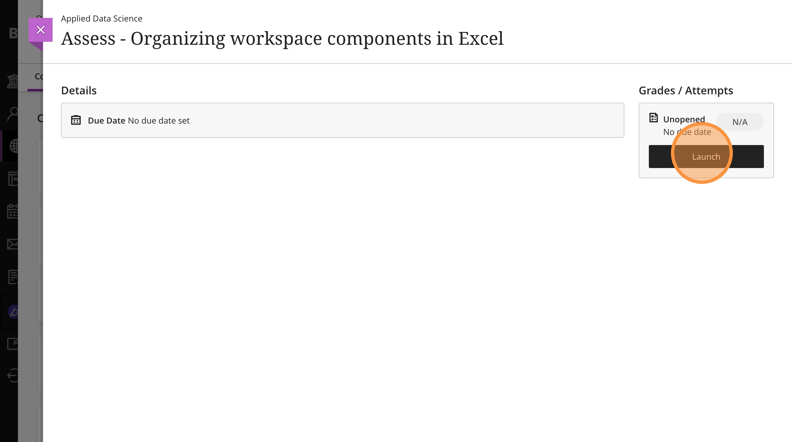This screenshot has width=792, height=442.
Task: Click the Due Date details row
Action: [342, 120]
